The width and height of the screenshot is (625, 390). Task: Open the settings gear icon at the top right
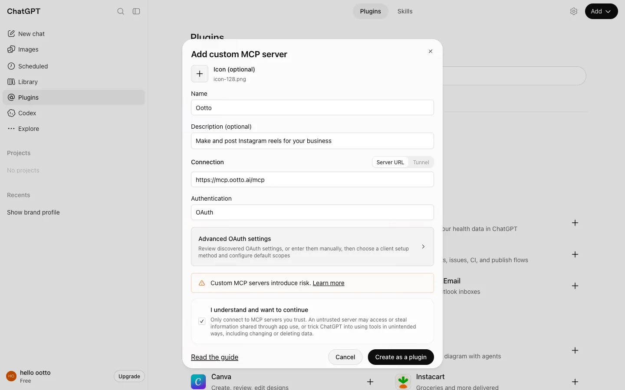pyautogui.click(x=574, y=11)
